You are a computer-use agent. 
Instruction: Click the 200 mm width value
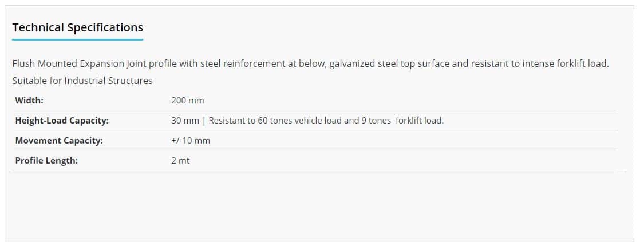187,100
